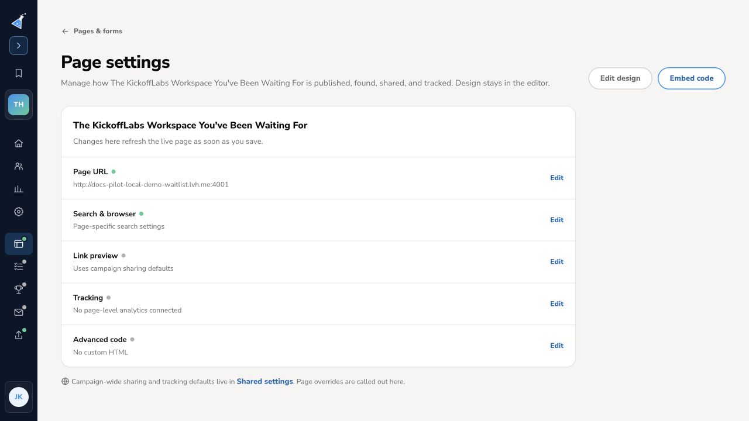Screen dimensions: 749x421
Task: Expand the sidebar with the chevron button
Action: point(19,46)
